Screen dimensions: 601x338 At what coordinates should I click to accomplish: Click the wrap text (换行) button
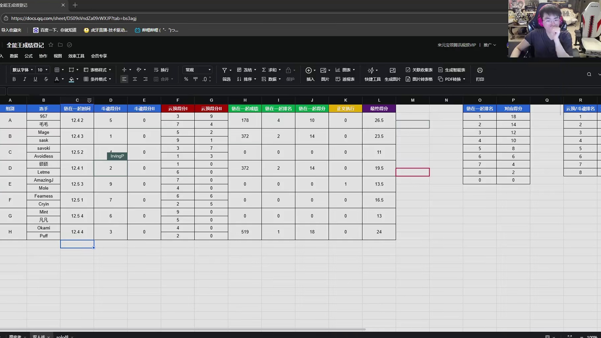click(x=161, y=70)
